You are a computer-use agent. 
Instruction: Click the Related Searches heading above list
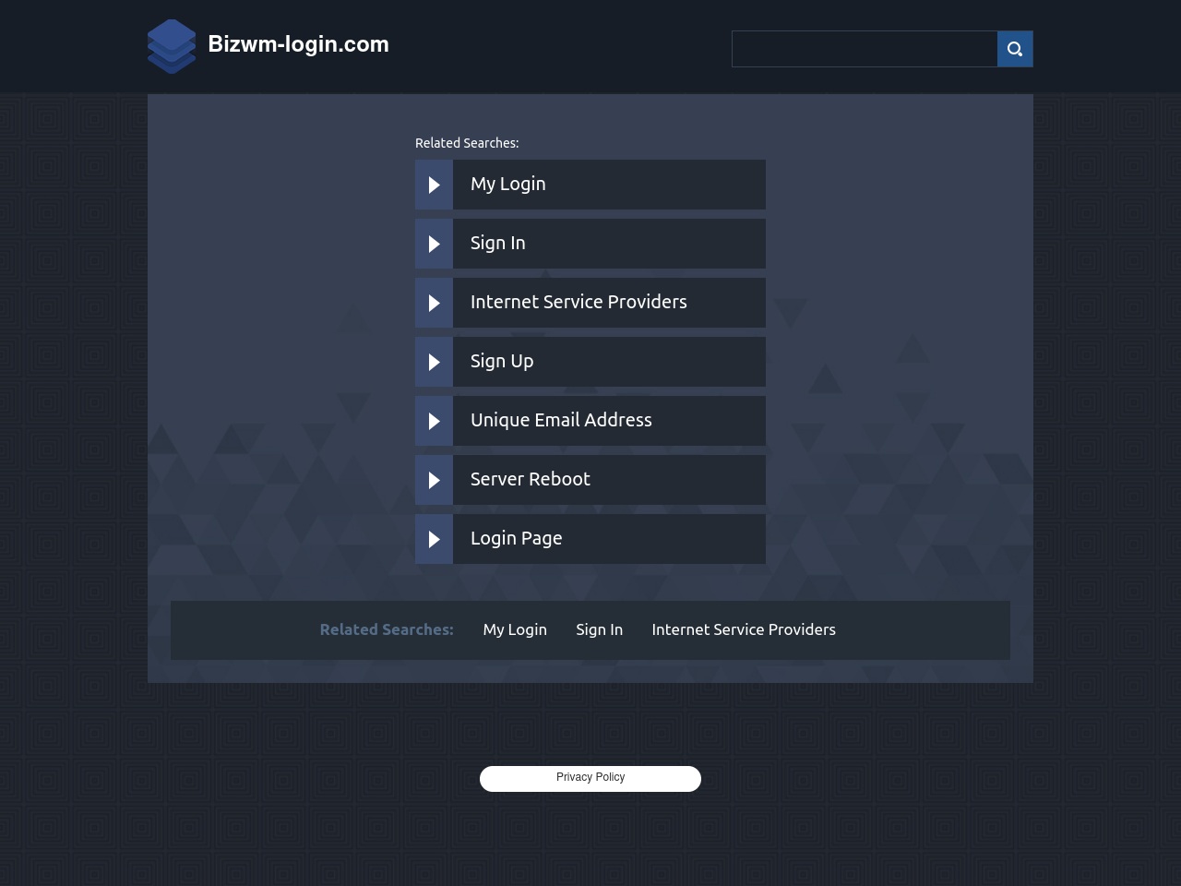pos(467,143)
